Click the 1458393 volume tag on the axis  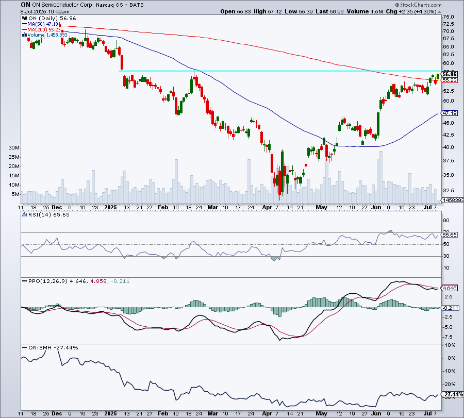click(453, 200)
